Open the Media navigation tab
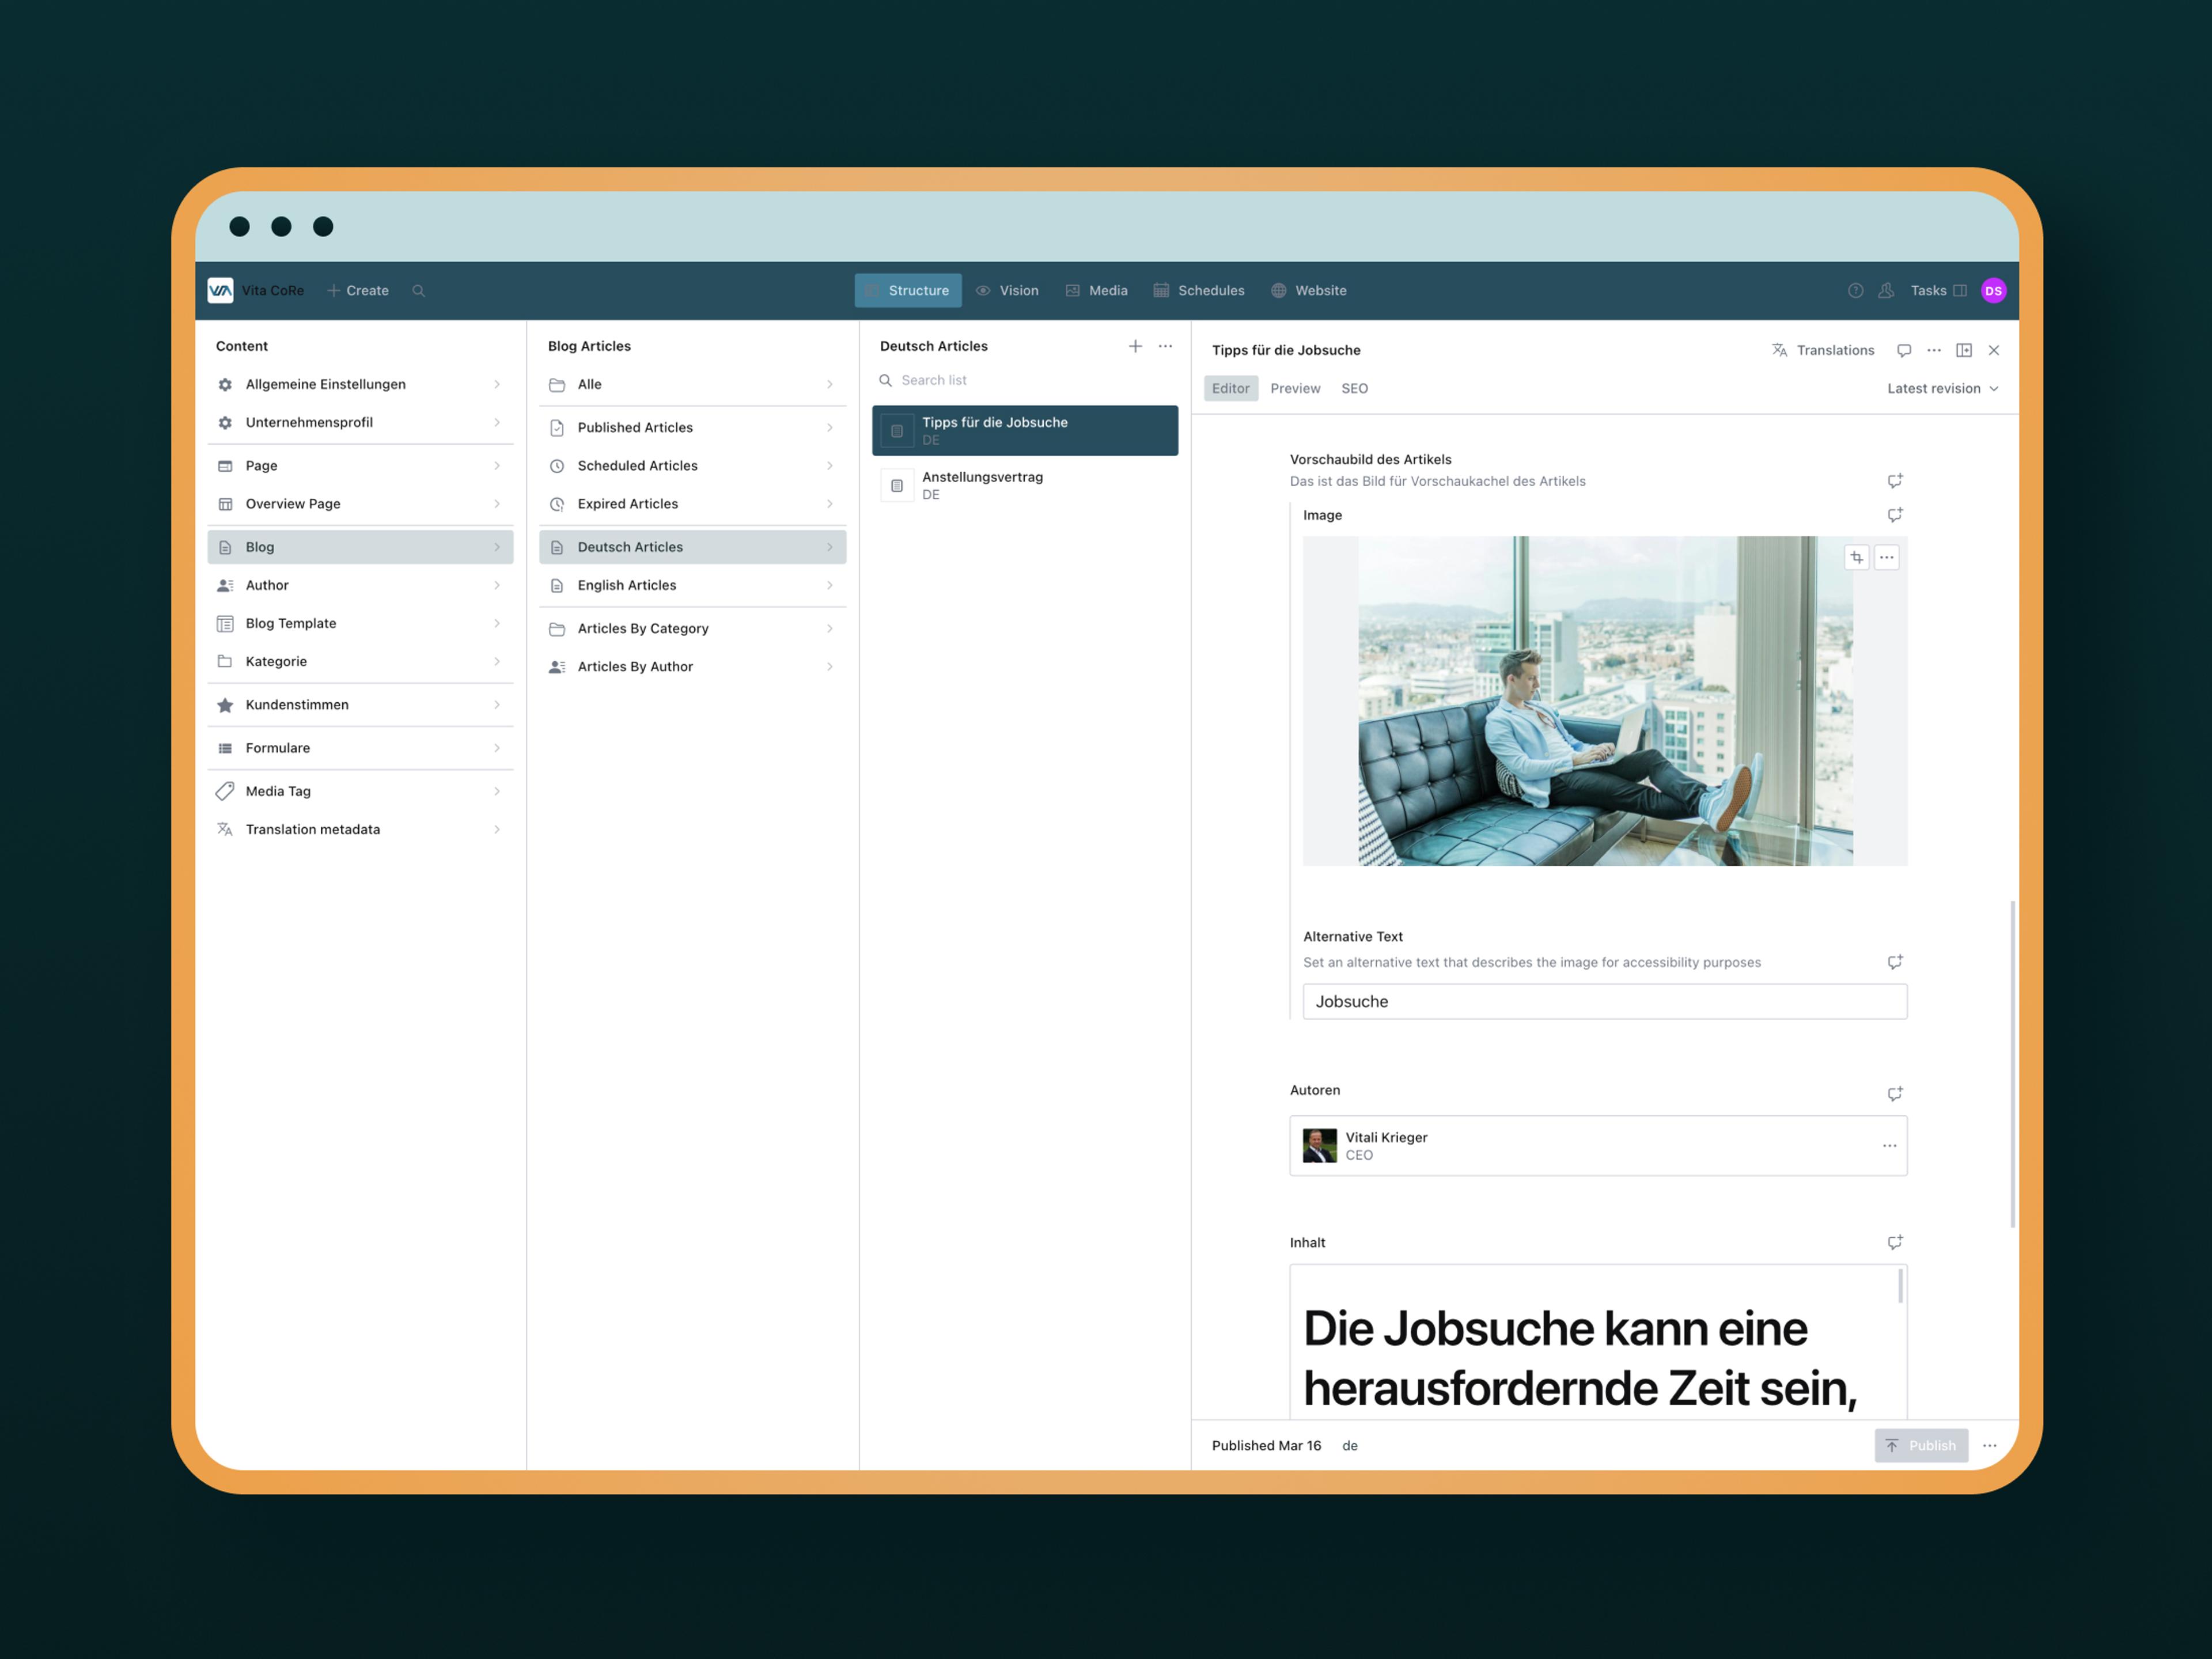Image resolution: width=2212 pixels, height=1659 pixels. click(x=1097, y=291)
